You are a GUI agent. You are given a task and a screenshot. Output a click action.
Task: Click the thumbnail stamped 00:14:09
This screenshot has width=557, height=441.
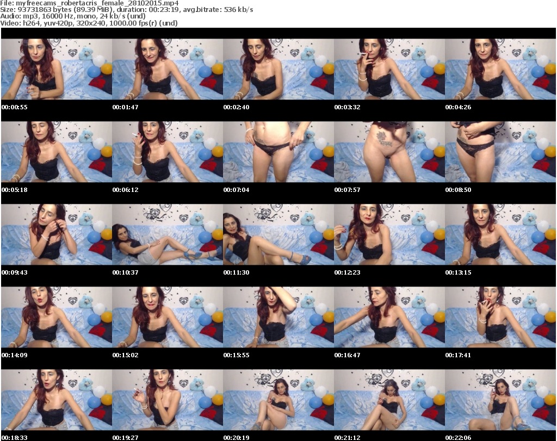(x=57, y=317)
